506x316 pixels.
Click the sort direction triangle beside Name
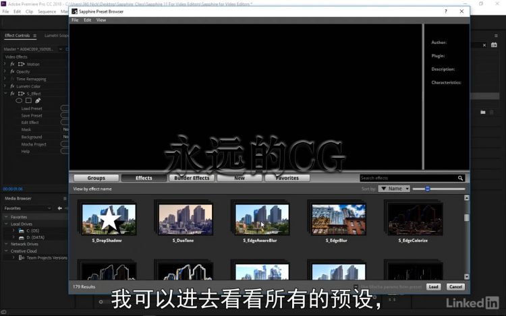(x=384, y=189)
